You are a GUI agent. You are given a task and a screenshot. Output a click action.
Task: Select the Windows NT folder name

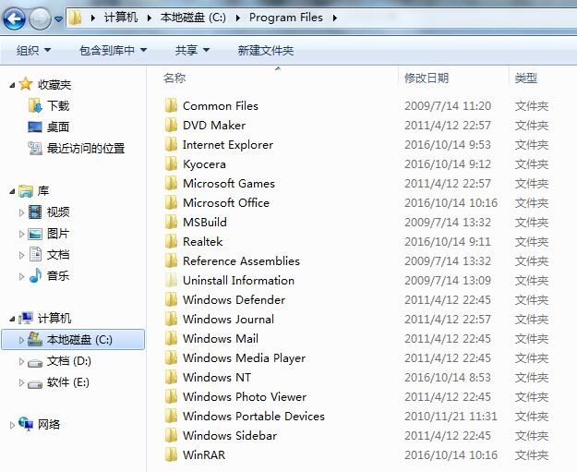217,377
